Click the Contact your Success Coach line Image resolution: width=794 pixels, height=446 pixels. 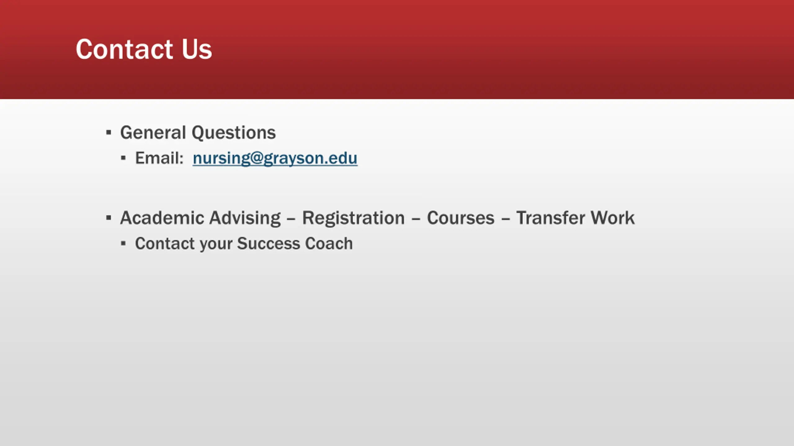click(x=244, y=243)
